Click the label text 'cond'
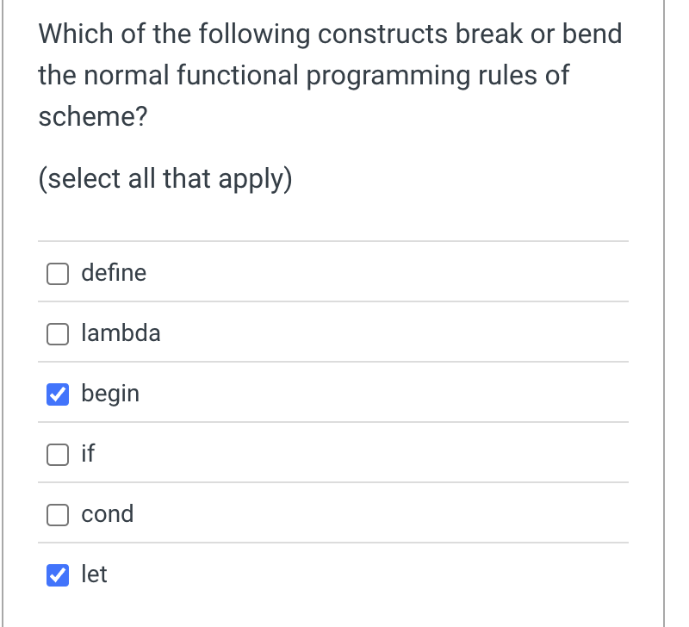The image size is (689, 627). coord(107,514)
